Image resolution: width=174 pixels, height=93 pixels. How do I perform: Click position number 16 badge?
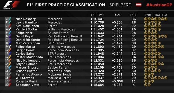pyautogui.click(x=7, y=71)
